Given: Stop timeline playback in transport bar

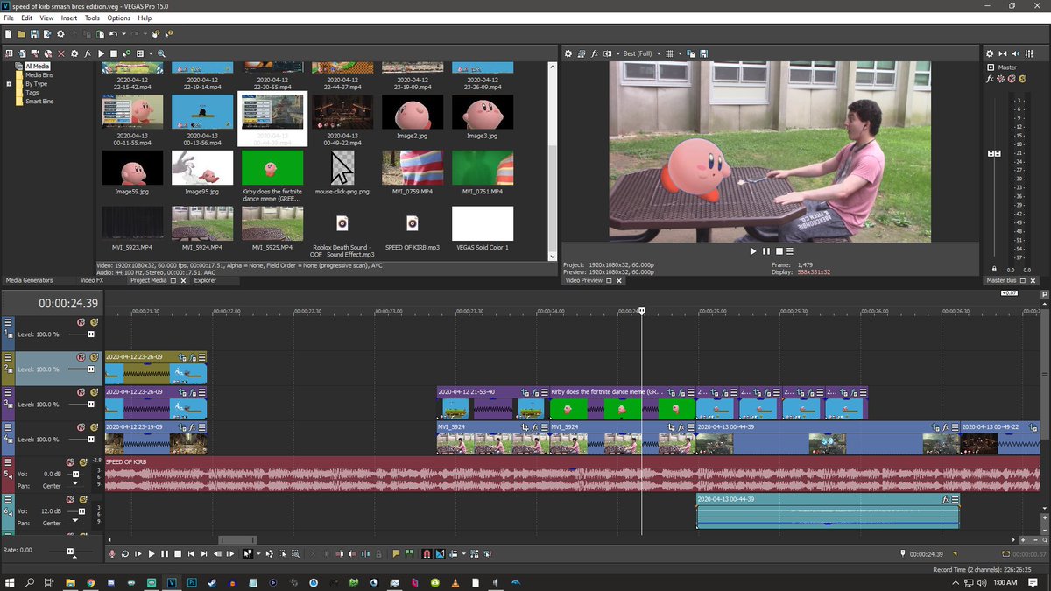Looking at the screenshot, I should (x=178, y=553).
